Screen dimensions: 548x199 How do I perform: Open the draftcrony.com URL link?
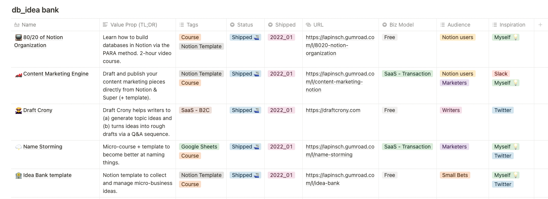(x=333, y=111)
